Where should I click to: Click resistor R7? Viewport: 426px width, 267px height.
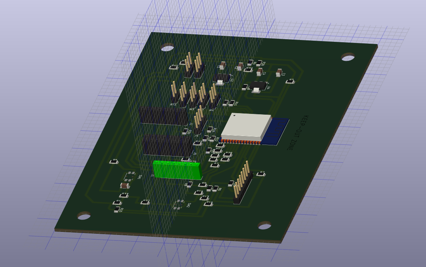261,173
